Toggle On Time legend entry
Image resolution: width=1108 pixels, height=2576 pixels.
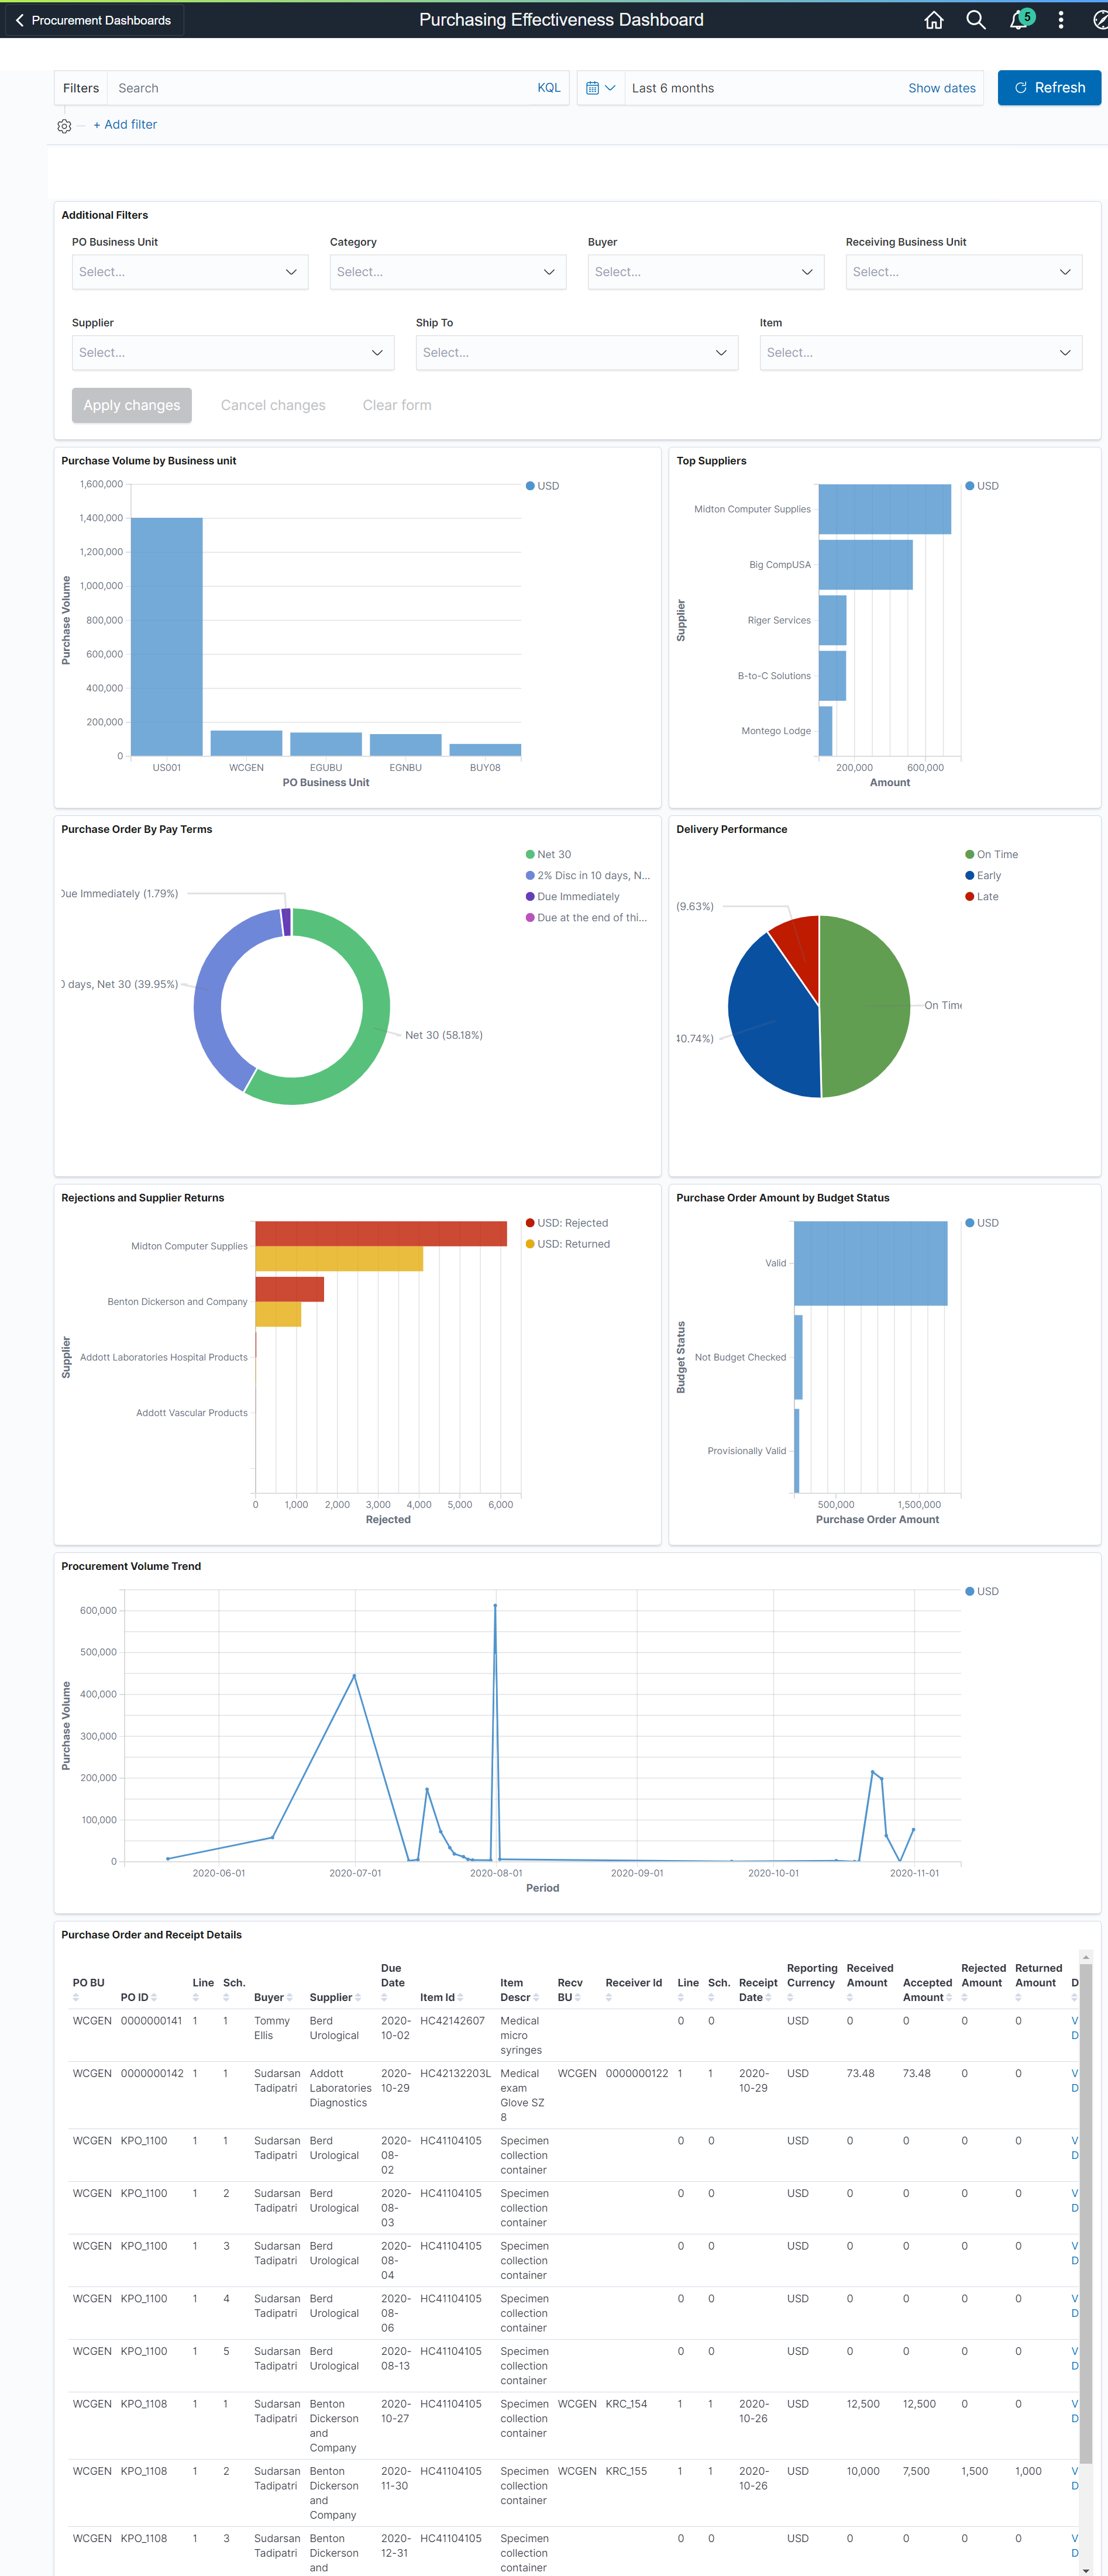pos(991,854)
